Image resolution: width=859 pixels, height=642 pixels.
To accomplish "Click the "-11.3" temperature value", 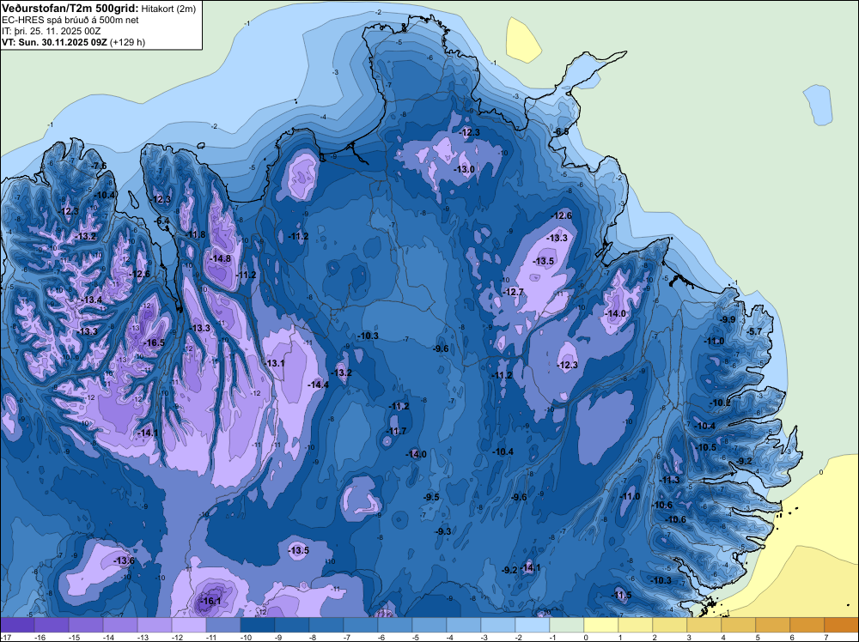I will pos(669,480).
